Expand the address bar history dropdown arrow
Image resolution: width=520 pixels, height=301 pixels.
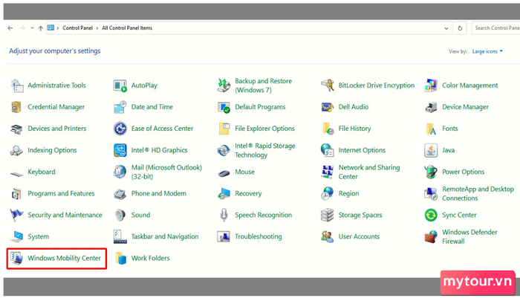click(x=446, y=28)
